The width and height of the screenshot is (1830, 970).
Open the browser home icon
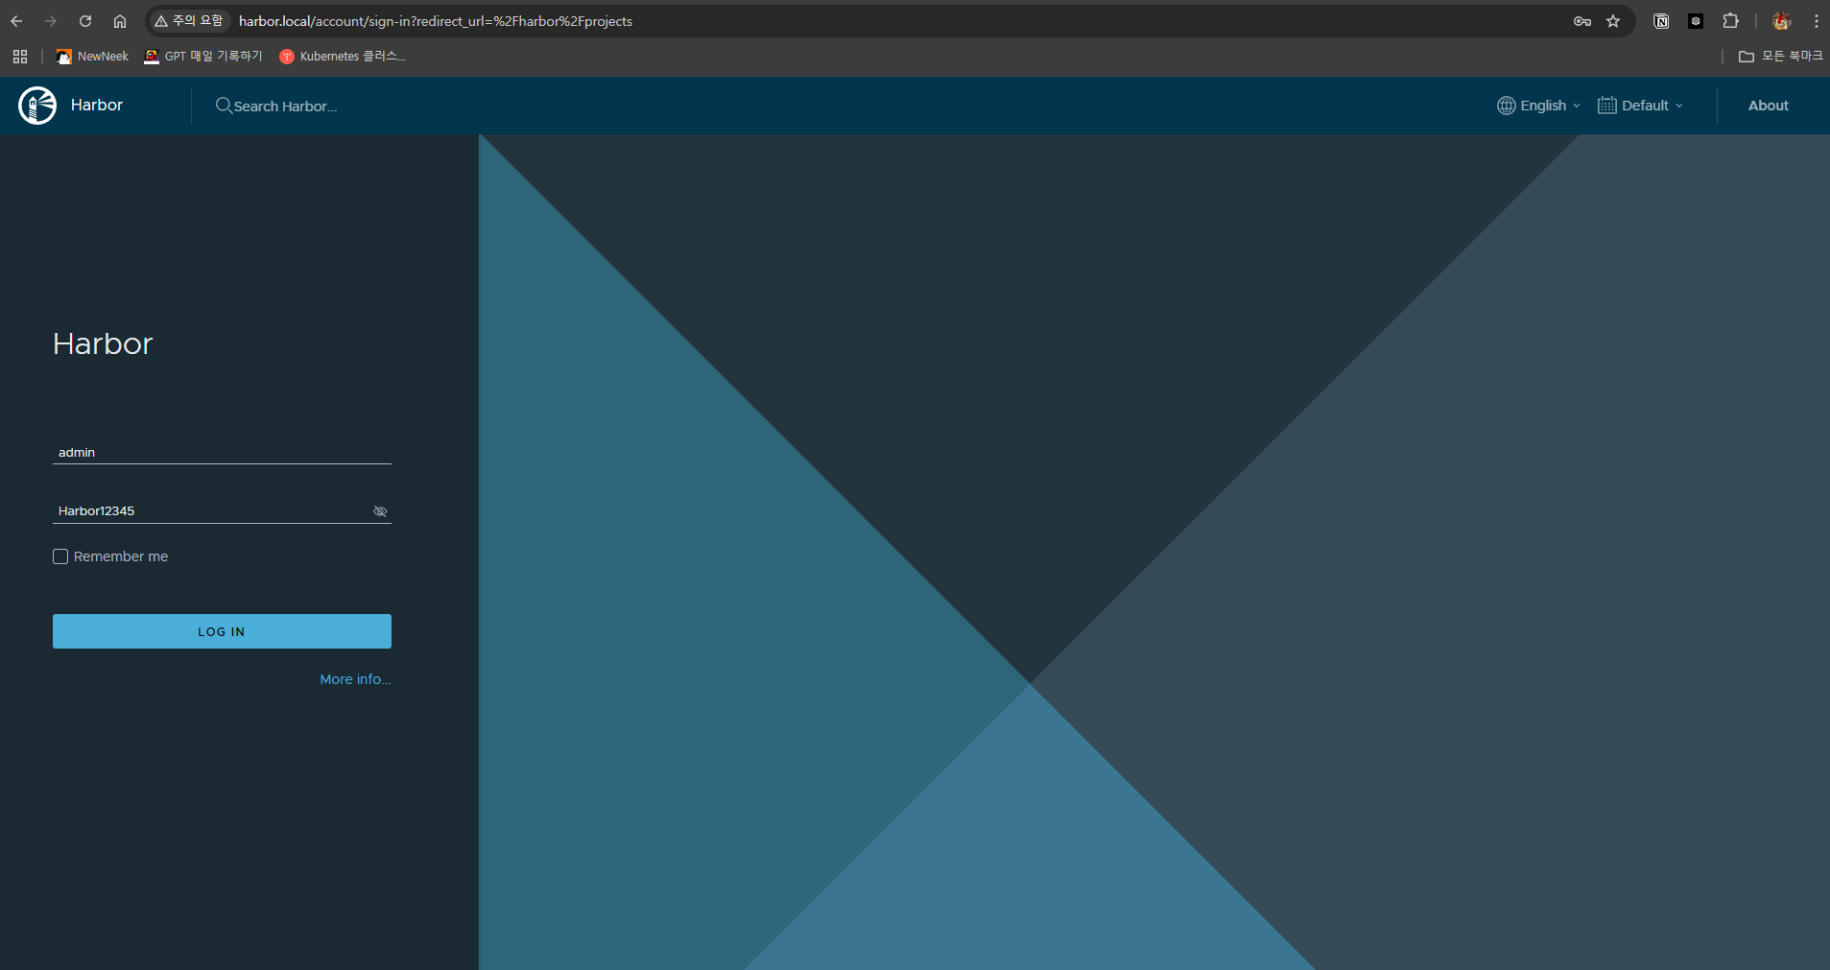[x=120, y=21]
